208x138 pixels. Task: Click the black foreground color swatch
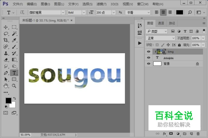8,101
